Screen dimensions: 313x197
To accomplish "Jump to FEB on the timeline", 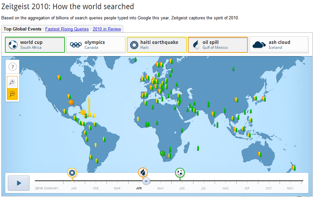I will [x=96, y=188].
